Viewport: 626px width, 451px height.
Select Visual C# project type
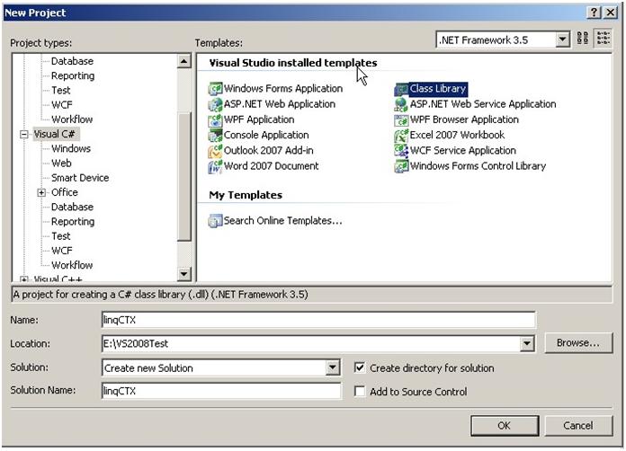tap(54, 134)
